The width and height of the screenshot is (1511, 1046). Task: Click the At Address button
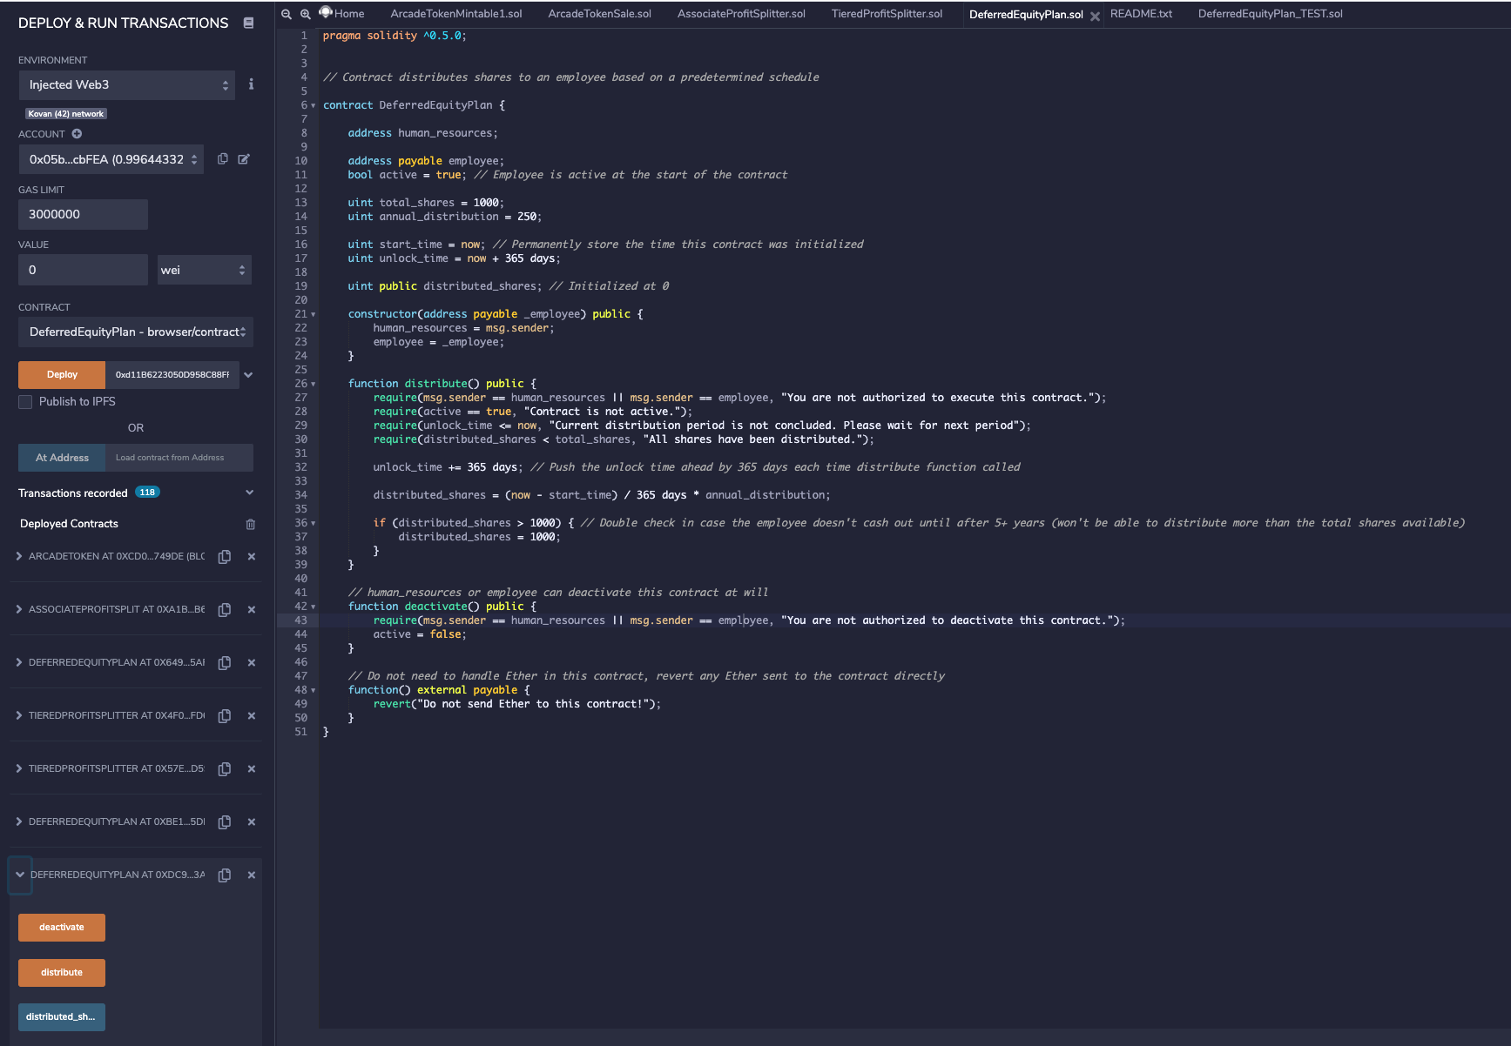tap(62, 458)
